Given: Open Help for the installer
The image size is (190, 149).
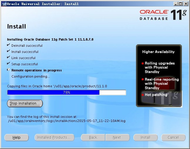Looking at the screenshot, I should 17,138.
